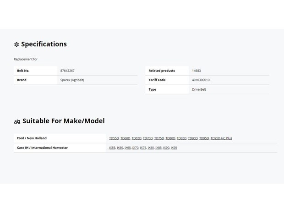Open the TD65D model link

click(137, 138)
